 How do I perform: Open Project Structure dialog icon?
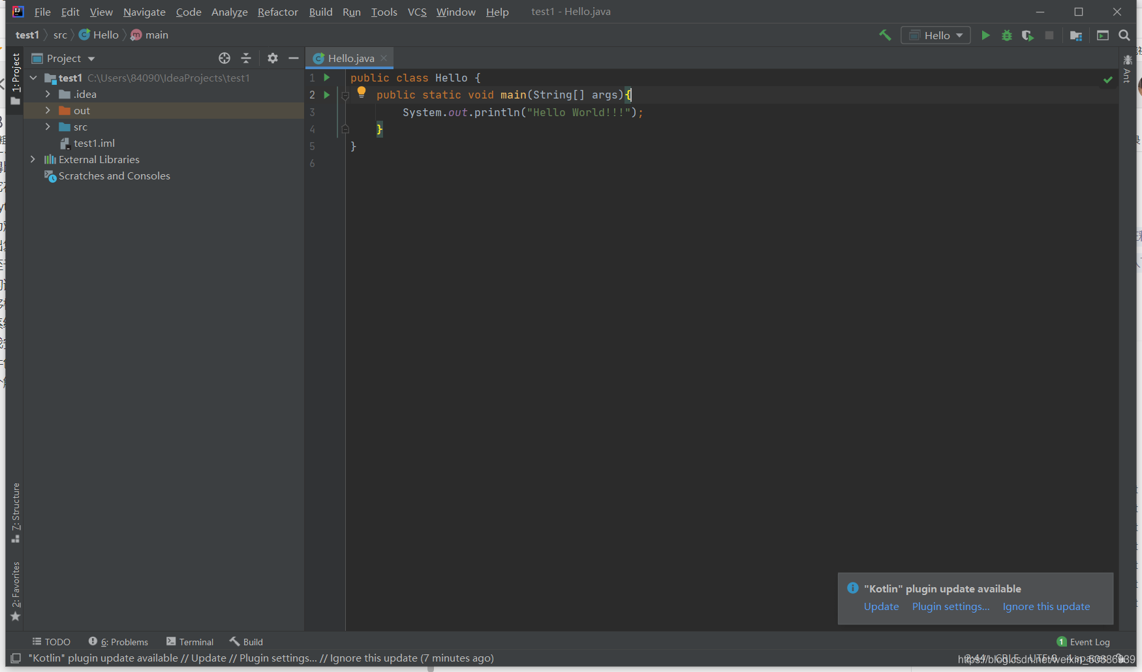point(1076,35)
